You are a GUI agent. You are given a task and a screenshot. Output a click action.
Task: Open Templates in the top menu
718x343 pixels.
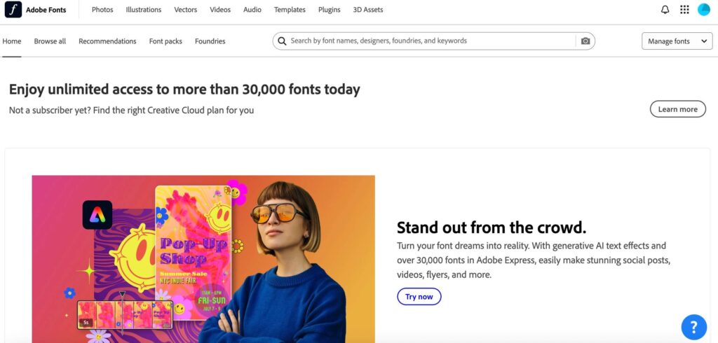point(290,10)
